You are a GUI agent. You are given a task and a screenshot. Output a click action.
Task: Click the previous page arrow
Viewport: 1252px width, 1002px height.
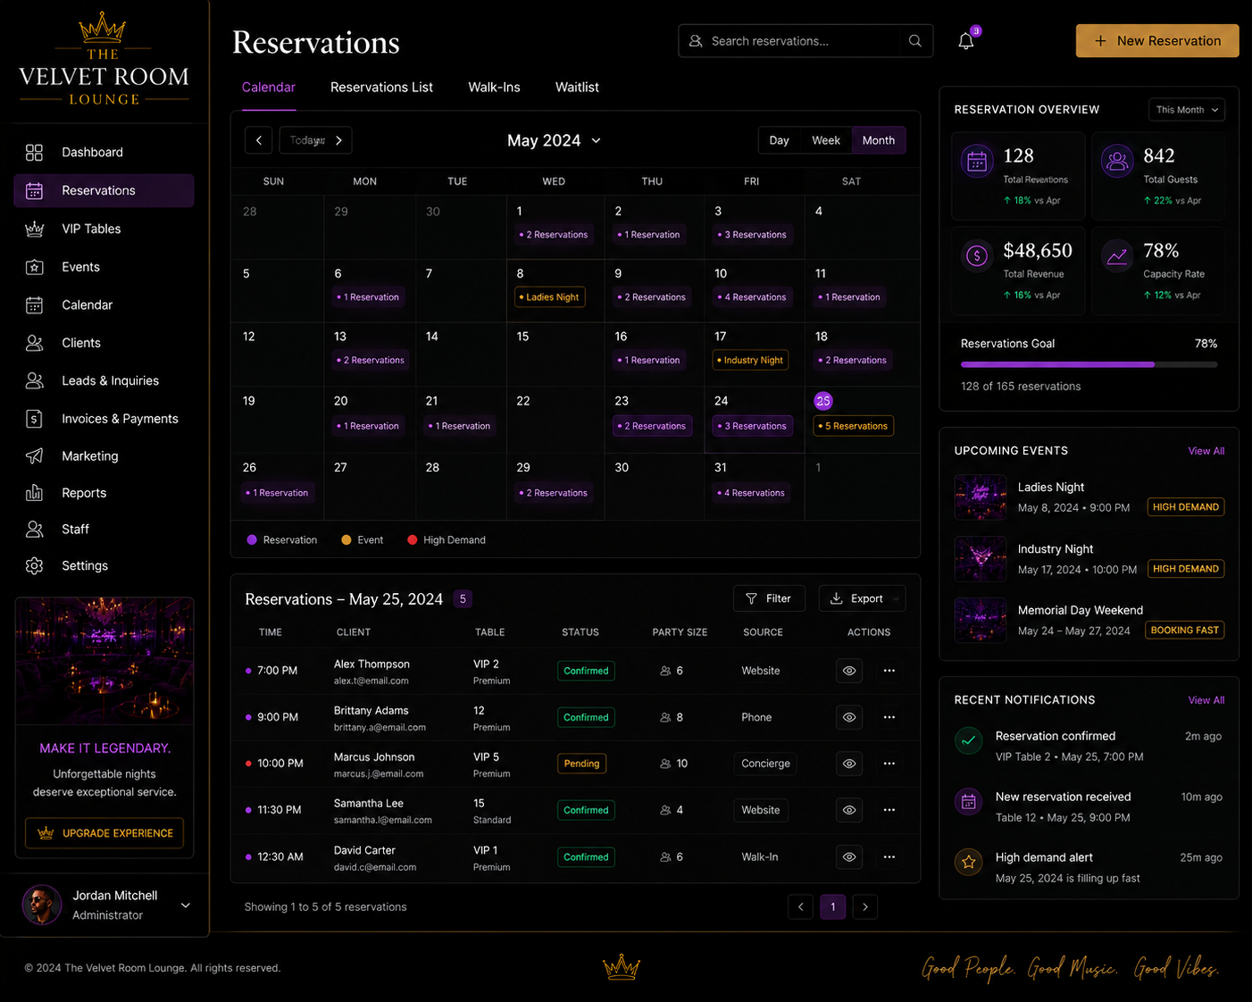(801, 907)
